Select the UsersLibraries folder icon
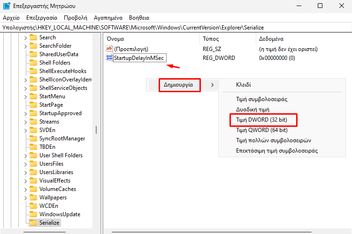 (33, 172)
